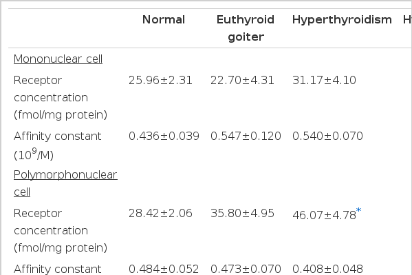
Task: Click the value 35.80±4.95
Action: coord(242,214)
